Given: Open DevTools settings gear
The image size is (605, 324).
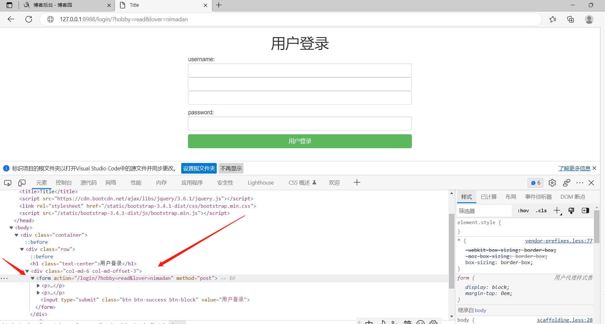Looking at the screenshot, I should pos(552,183).
